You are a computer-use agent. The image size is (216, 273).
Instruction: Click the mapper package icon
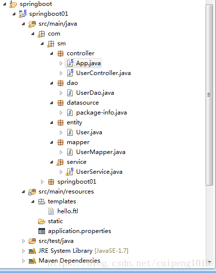coord(60,142)
